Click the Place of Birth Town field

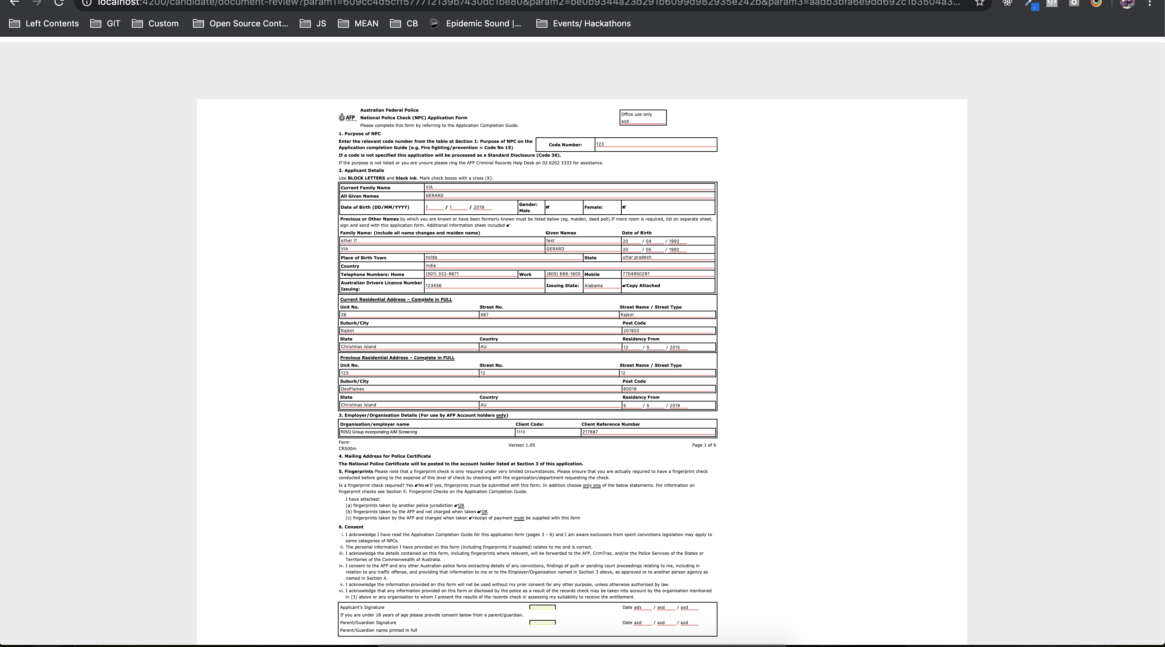[x=503, y=257]
